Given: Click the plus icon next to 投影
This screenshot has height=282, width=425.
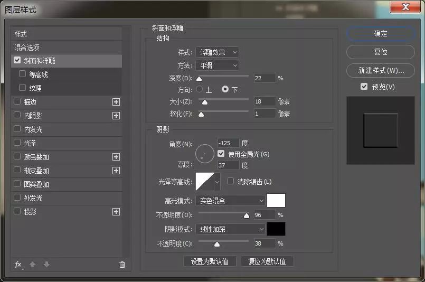Looking at the screenshot, I should (116, 212).
